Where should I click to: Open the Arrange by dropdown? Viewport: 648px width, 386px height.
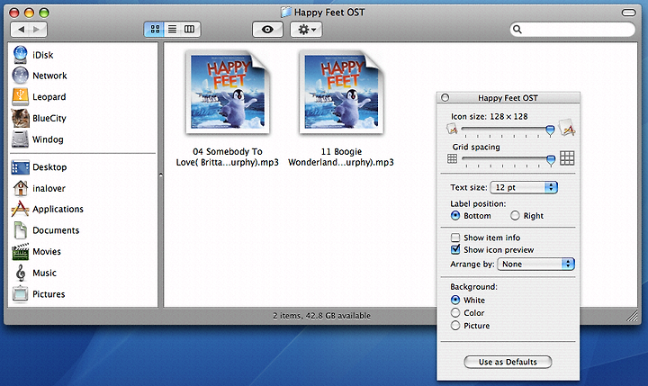(x=536, y=265)
